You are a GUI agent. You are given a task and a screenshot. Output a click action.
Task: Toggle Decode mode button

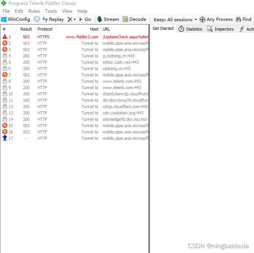pos(134,19)
